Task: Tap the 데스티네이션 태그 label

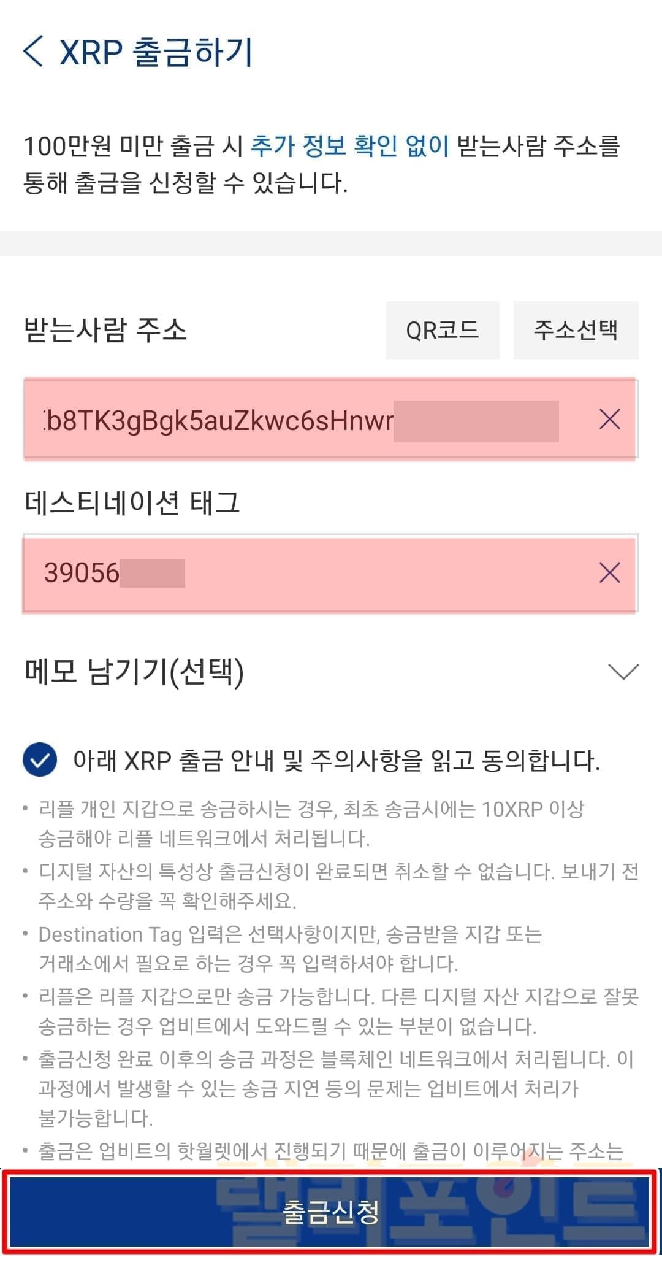Action: click(132, 502)
